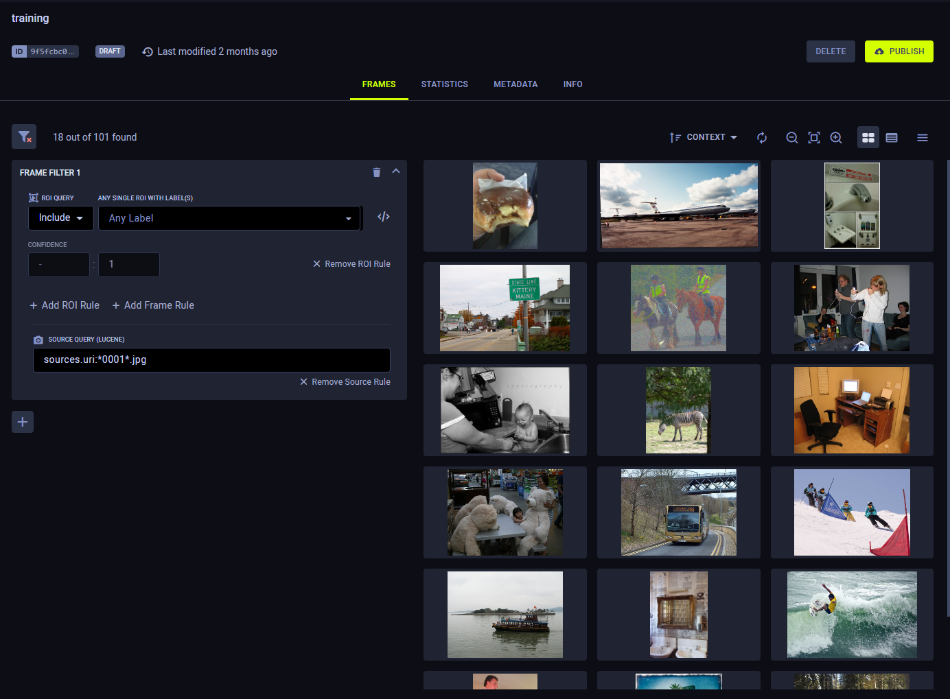
Task: Remove the ROI rule
Action: click(351, 264)
